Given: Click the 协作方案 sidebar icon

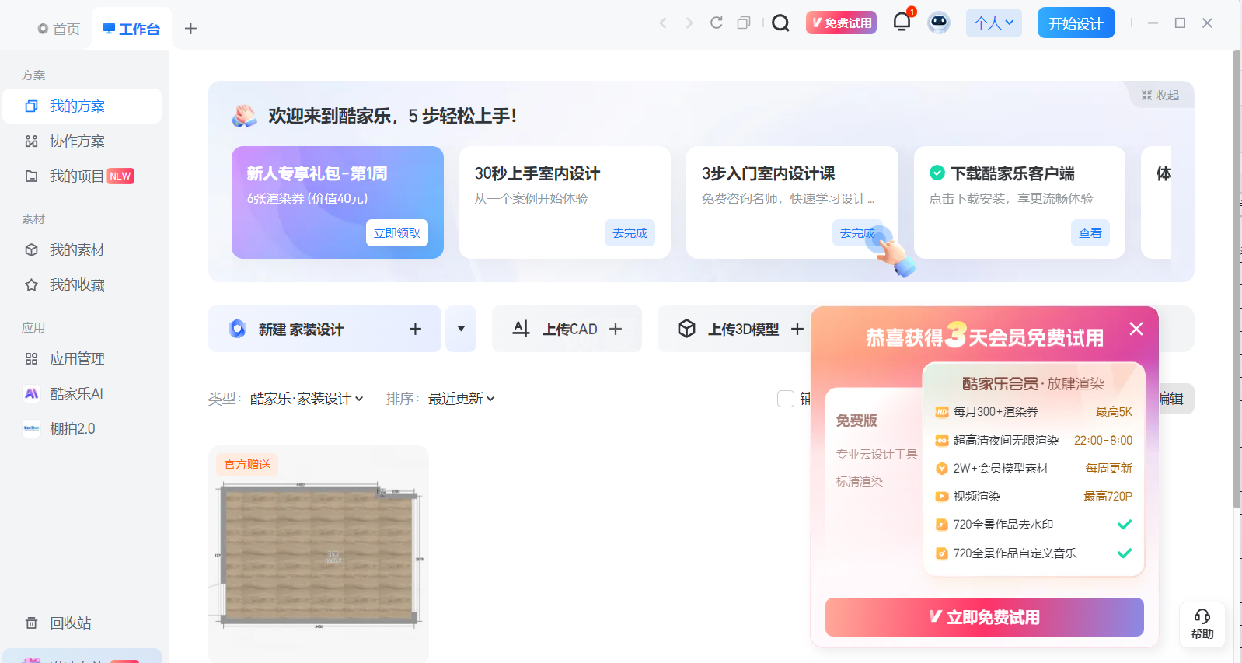Looking at the screenshot, I should pos(31,141).
